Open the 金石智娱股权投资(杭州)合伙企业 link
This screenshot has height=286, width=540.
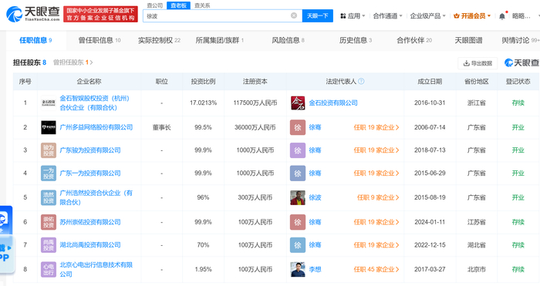[x=95, y=103]
